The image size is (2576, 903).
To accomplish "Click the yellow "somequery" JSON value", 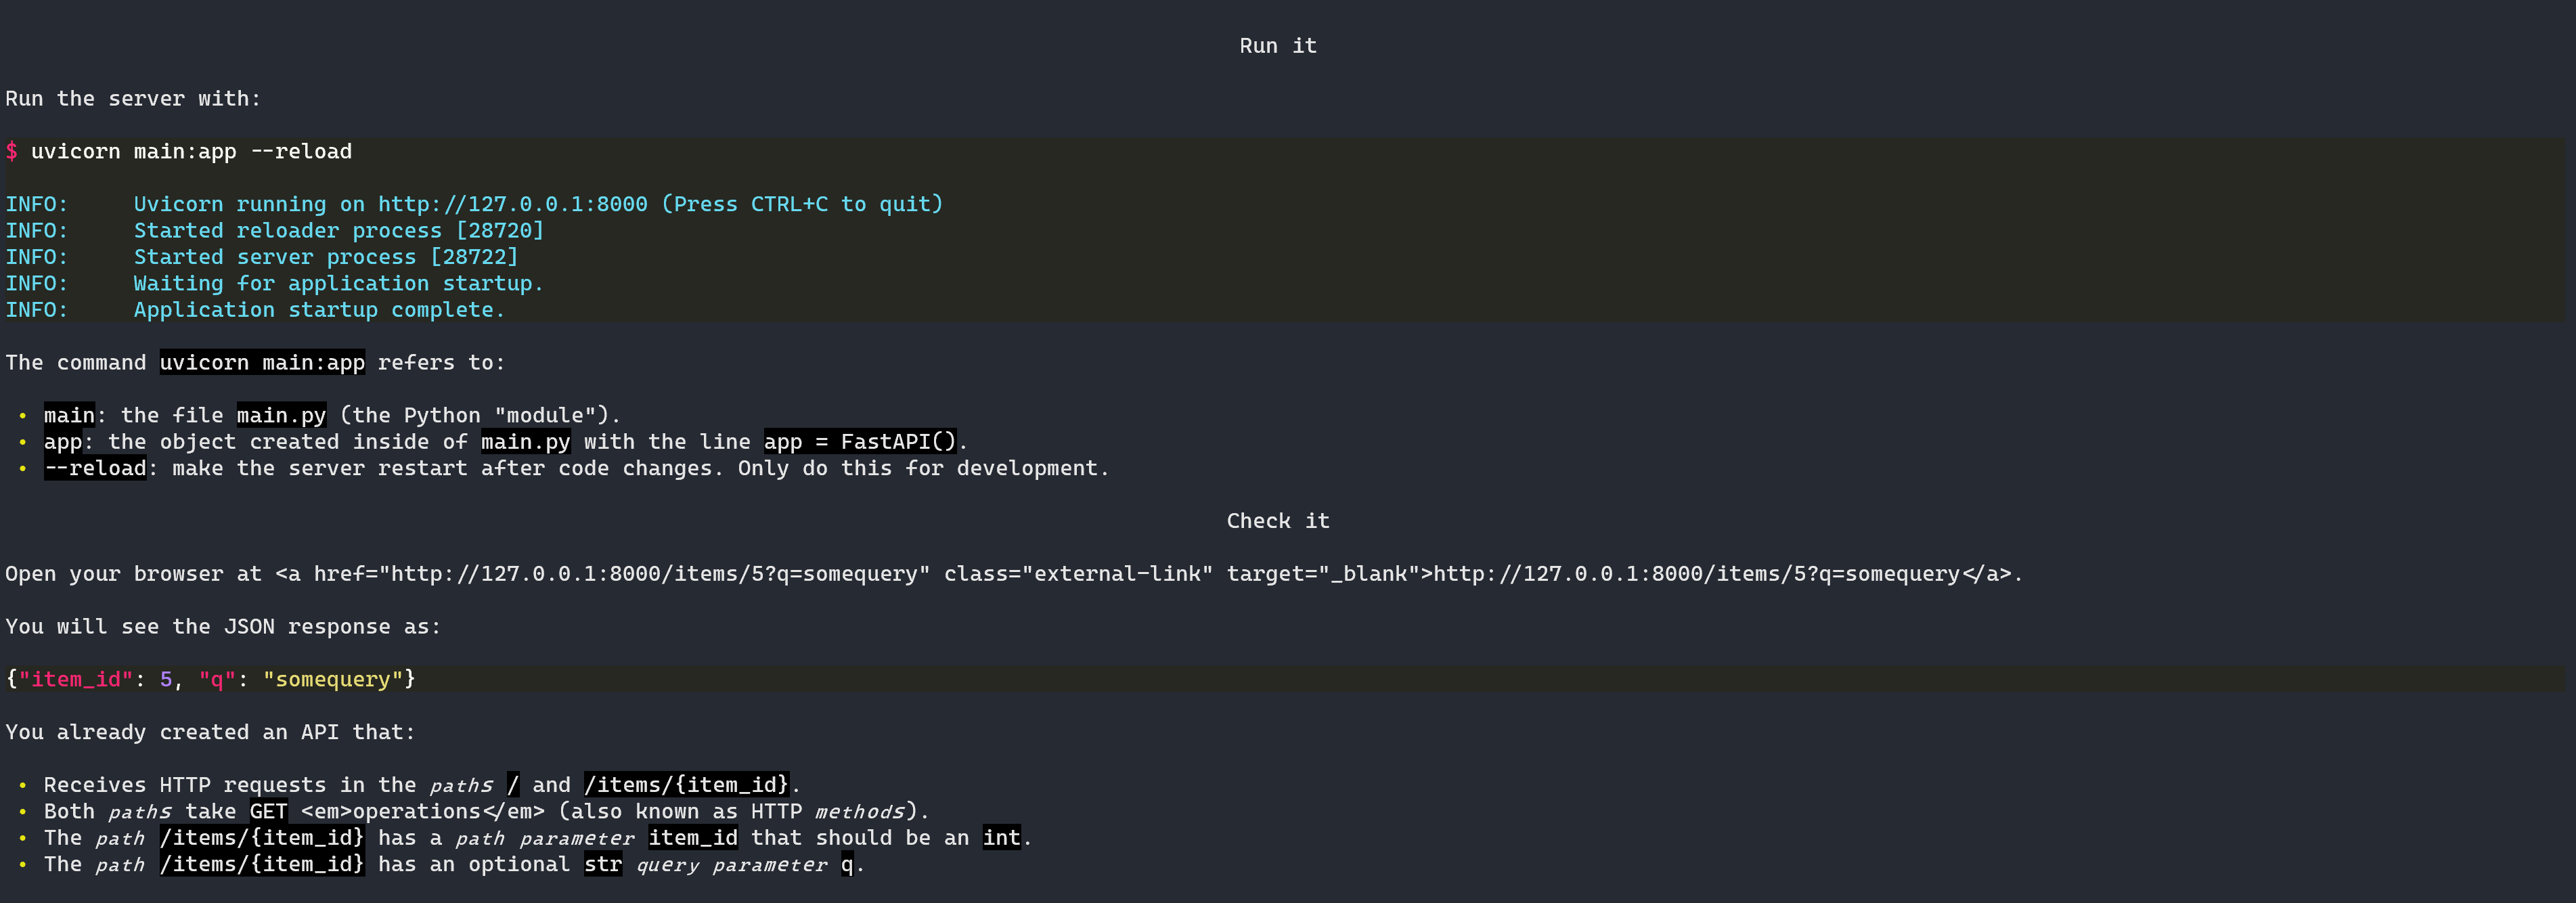I will [333, 680].
